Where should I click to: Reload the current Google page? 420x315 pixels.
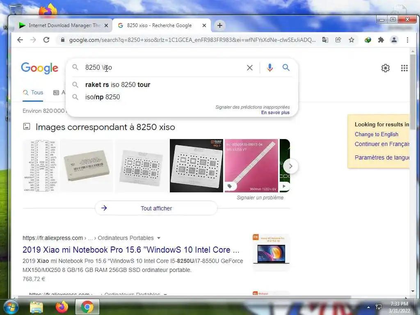[x=46, y=40]
